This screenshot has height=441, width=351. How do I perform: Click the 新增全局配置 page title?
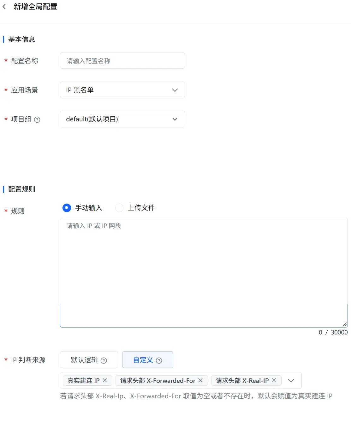point(35,7)
